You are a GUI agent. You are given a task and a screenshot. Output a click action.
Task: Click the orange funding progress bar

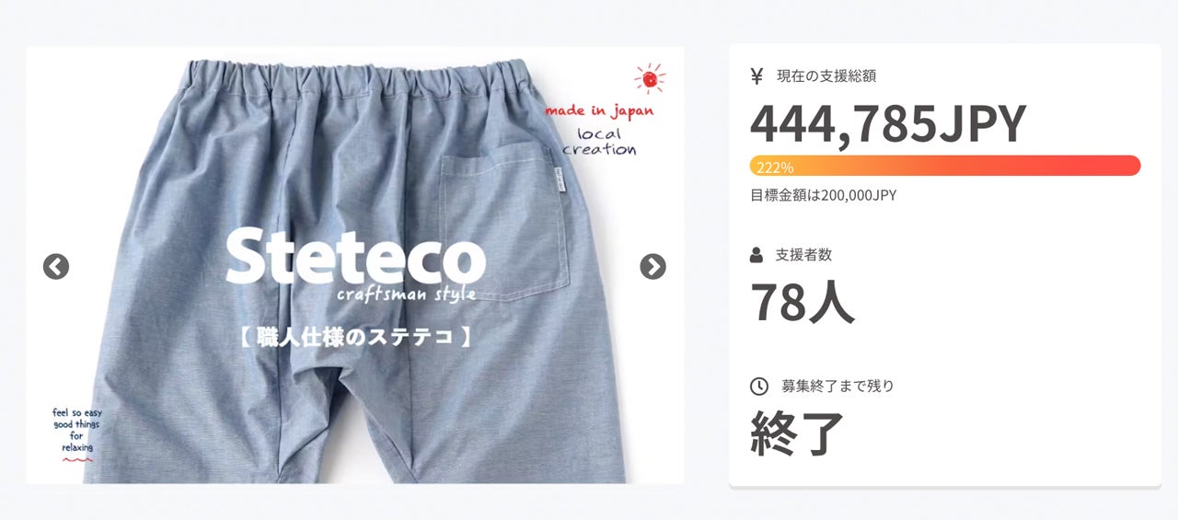click(945, 166)
